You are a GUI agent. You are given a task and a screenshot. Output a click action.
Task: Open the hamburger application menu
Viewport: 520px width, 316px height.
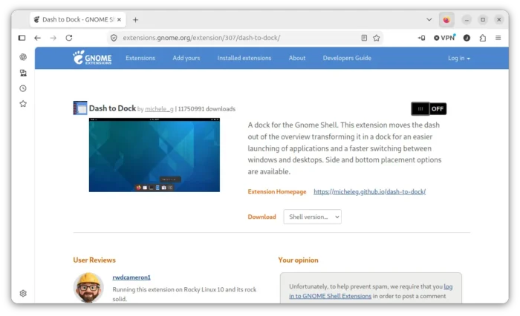(x=498, y=38)
